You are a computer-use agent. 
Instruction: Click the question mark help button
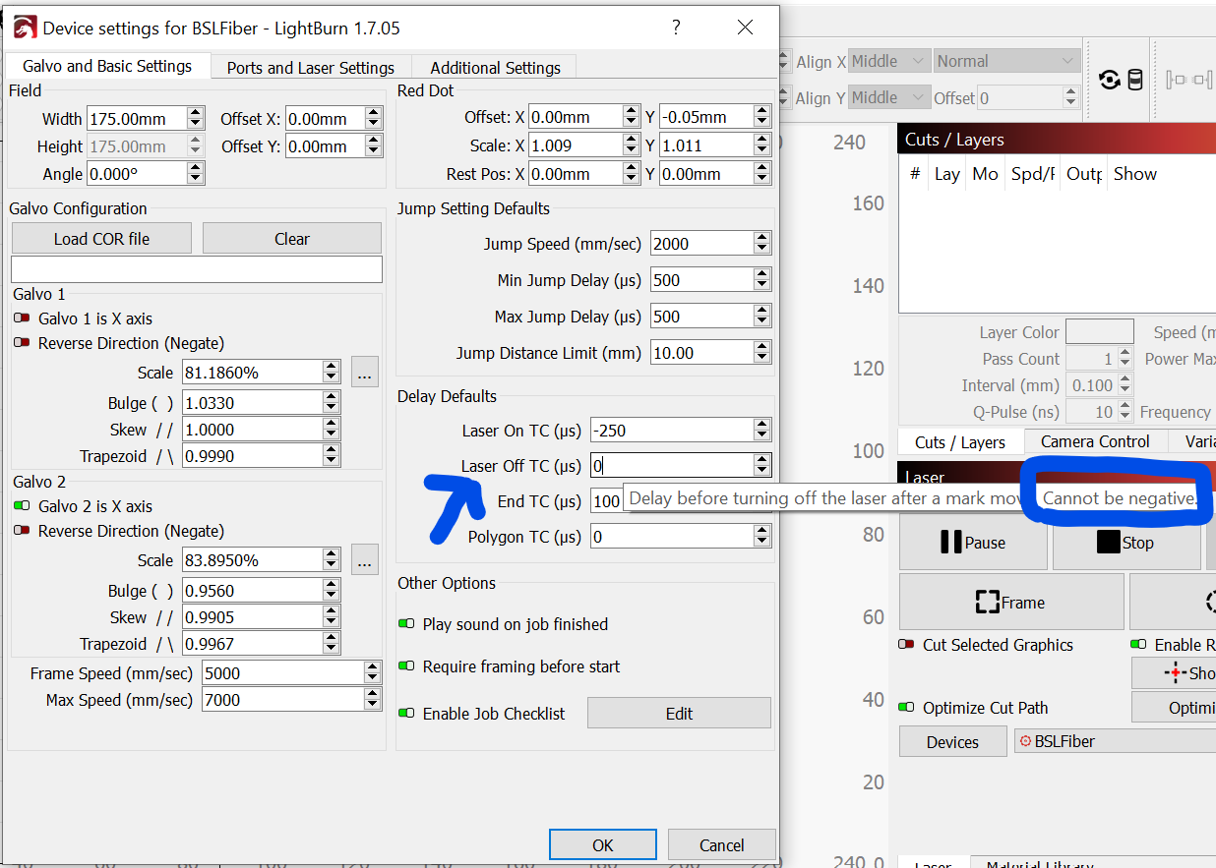click(x=676, y=28)
